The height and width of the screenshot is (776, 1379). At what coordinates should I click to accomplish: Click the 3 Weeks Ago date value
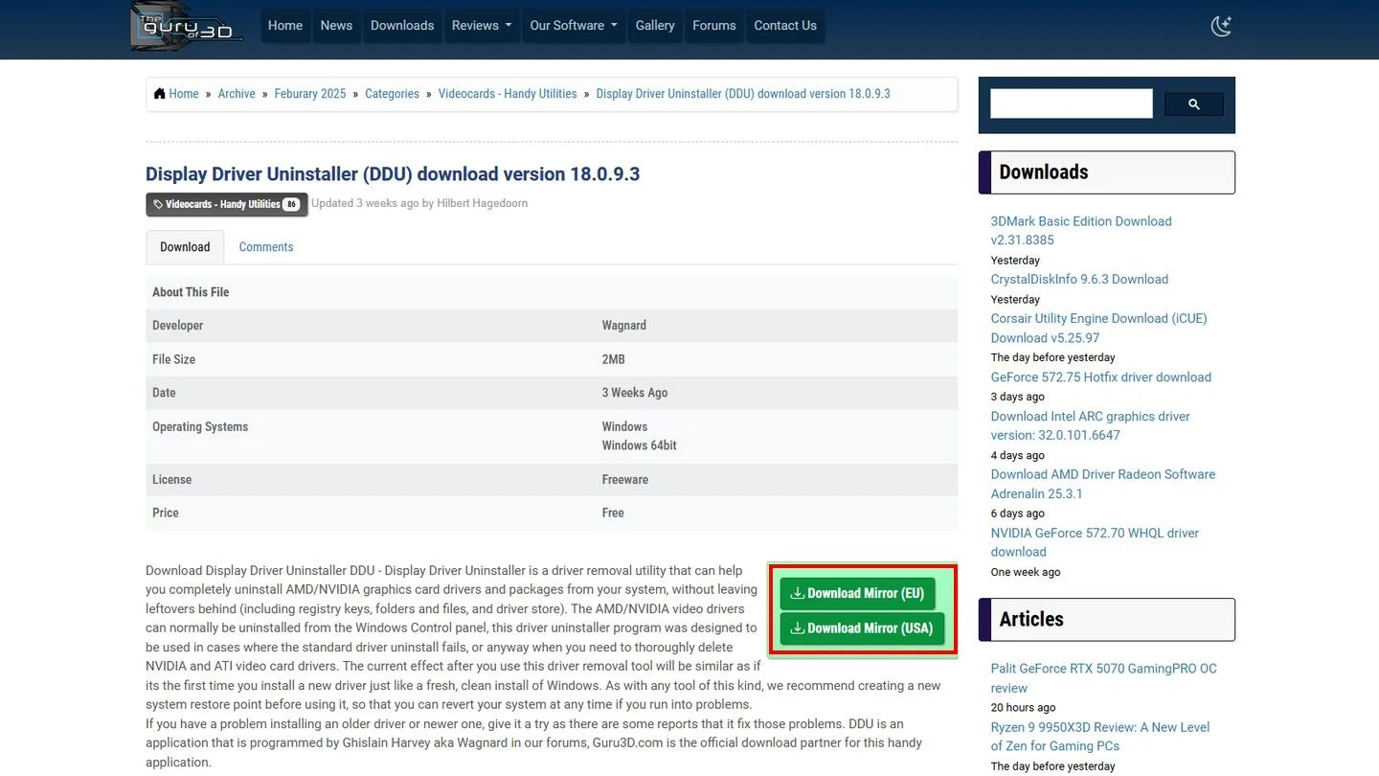coord(635,393)
